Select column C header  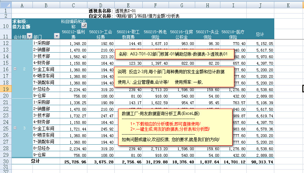(73, 5)
